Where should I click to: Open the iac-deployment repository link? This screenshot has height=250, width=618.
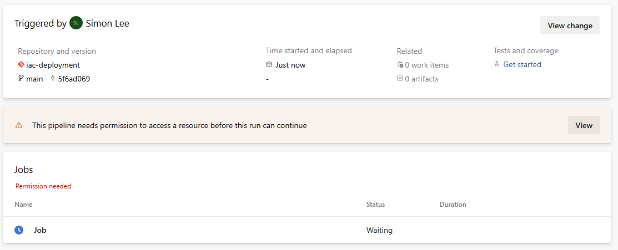coord(53,65)
